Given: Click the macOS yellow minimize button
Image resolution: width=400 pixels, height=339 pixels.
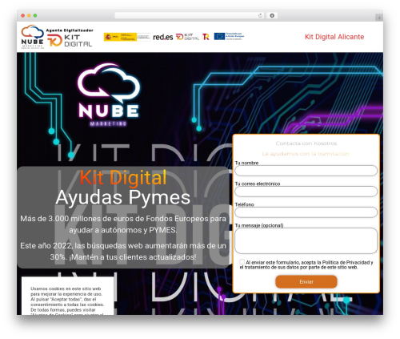Looking at the screenshot, I should tap(29, 15).
